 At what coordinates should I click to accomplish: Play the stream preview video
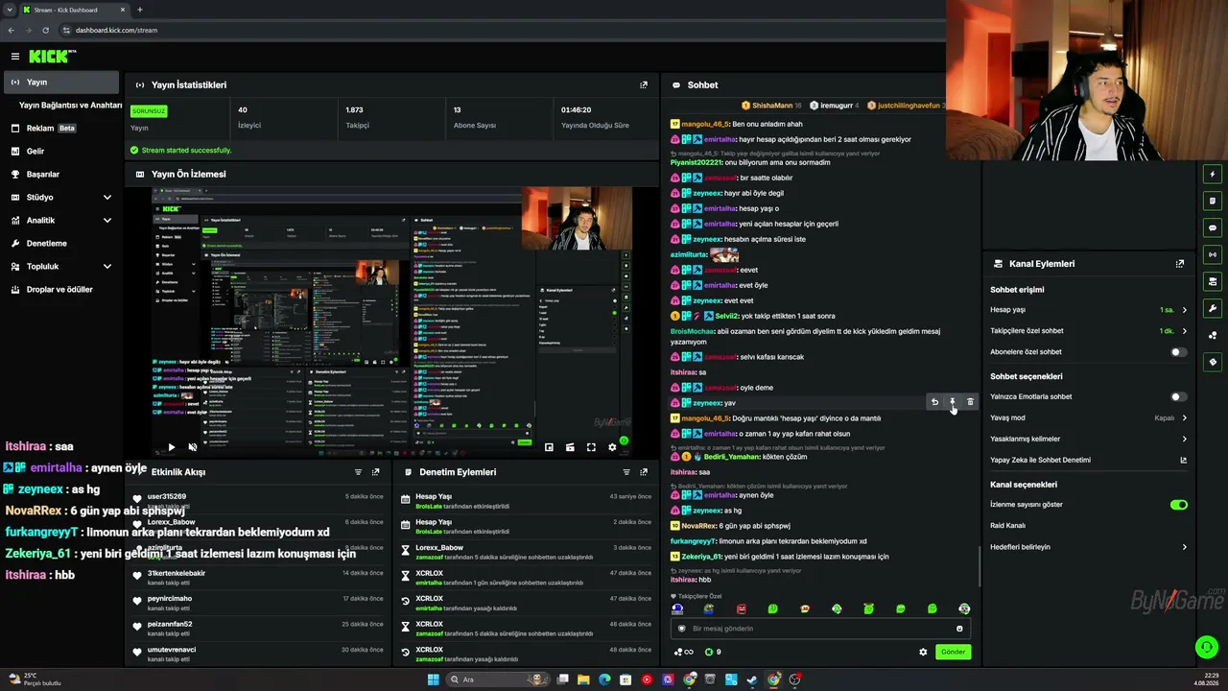pos(172,447)
